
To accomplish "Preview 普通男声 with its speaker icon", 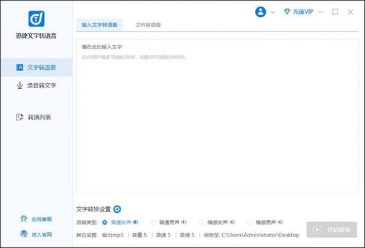I will click(183, 222).
